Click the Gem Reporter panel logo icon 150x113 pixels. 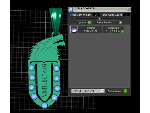pyautogui.click(x=71, y=9)
